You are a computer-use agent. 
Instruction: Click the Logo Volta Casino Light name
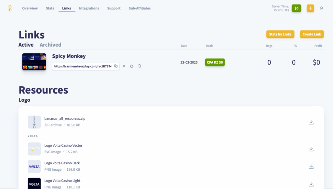pyautogui.click(x=62, y=181)
